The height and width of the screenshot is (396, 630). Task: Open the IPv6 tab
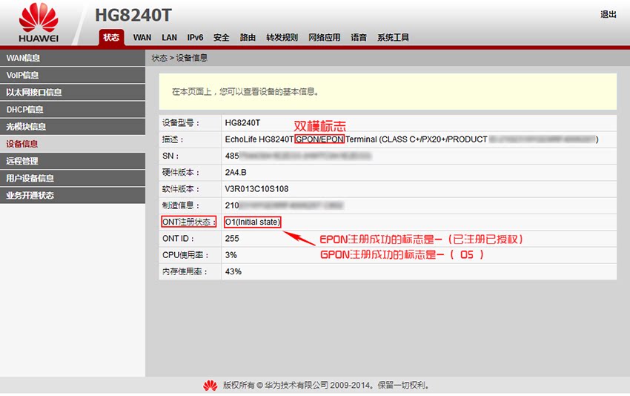pyautogui.click(x=195, y=37)
